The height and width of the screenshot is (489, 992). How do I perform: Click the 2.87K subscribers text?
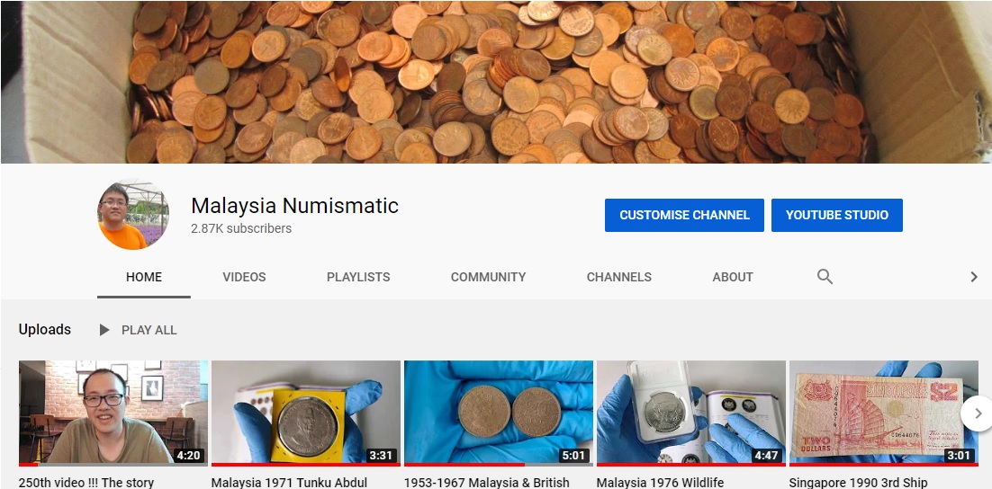(x=241, y=228)
